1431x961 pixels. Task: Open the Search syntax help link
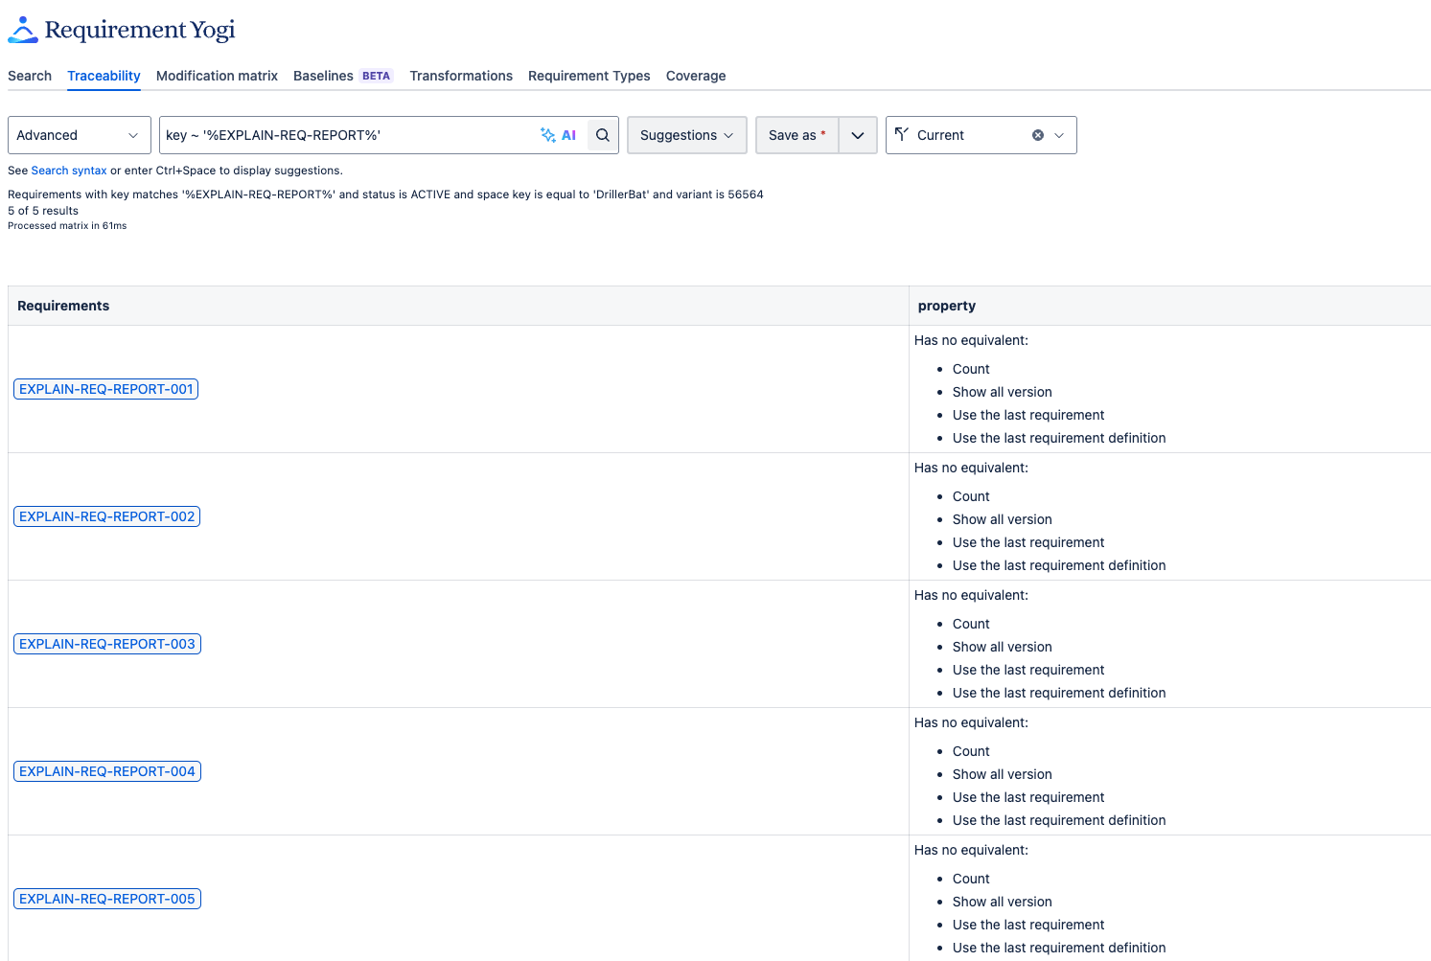69,171
